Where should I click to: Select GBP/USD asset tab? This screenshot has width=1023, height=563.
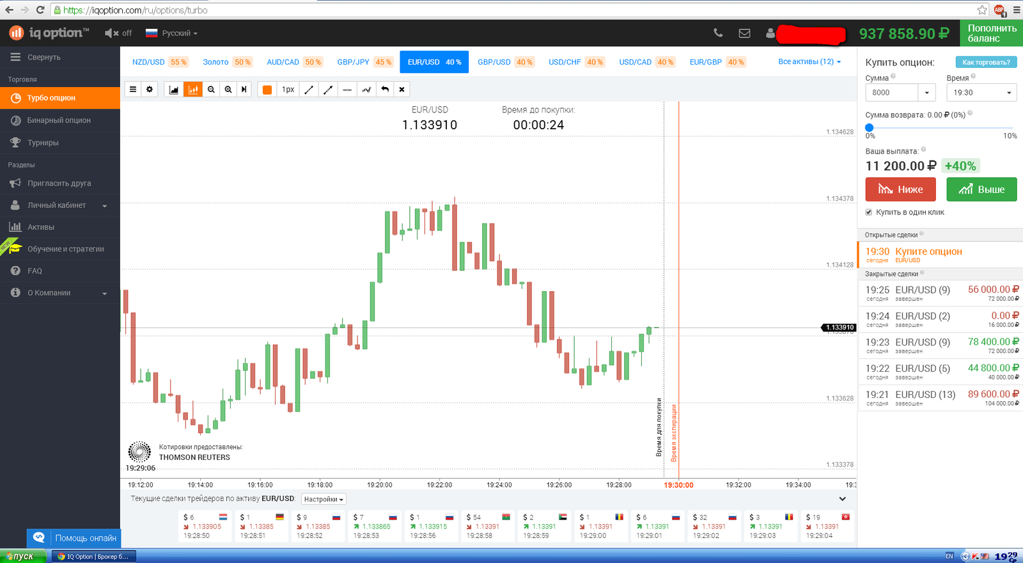505,62
